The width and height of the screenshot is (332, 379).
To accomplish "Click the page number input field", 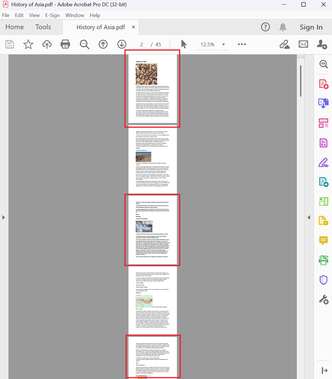I will click(142, 45).
